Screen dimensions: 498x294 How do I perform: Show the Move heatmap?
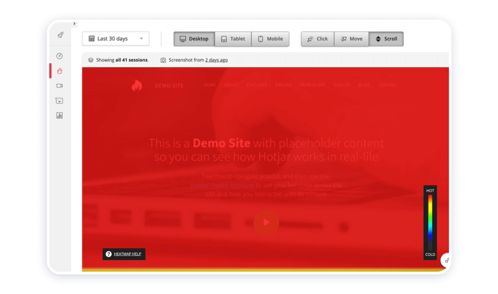351,39
